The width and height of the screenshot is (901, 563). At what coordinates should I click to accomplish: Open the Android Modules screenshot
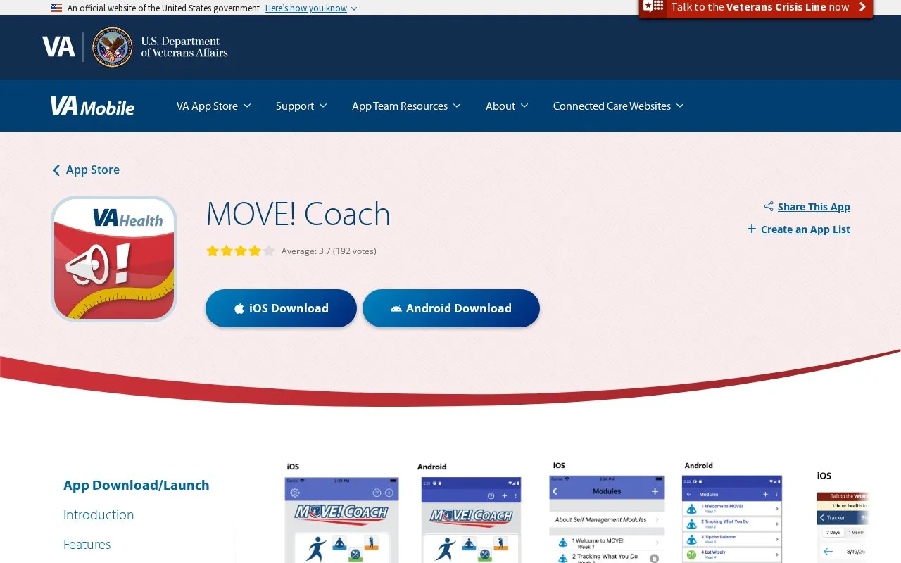coord(732,511)
